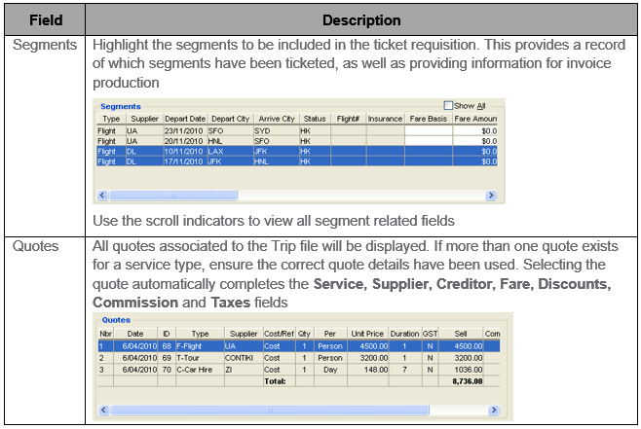The width and height of the screenshot is (641, 429).
Task: Click the Fare Amount column header
Action: pyautogui.click(x=475, y=119)
